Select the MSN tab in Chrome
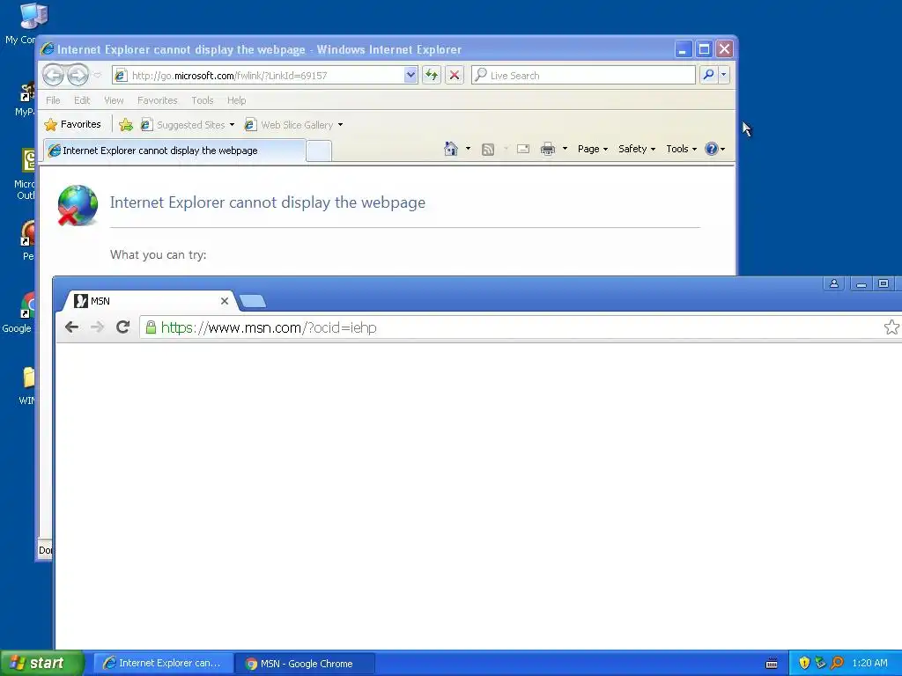The image size is (902, 676). pos(147,301)
